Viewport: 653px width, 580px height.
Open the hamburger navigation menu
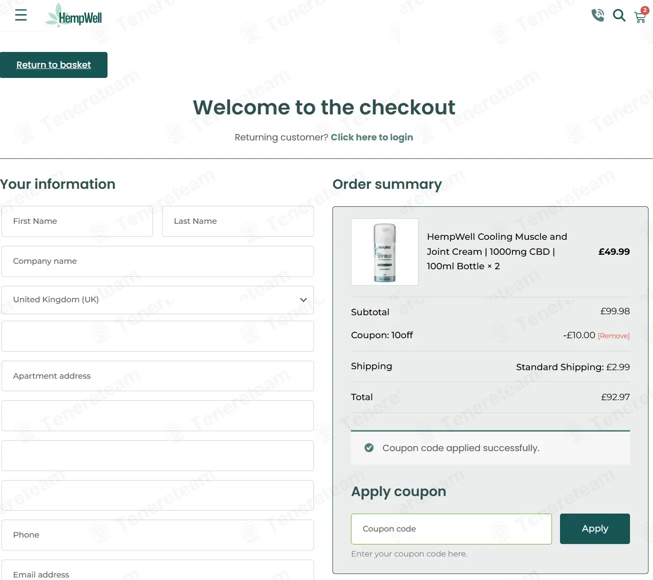coord(21,15)
